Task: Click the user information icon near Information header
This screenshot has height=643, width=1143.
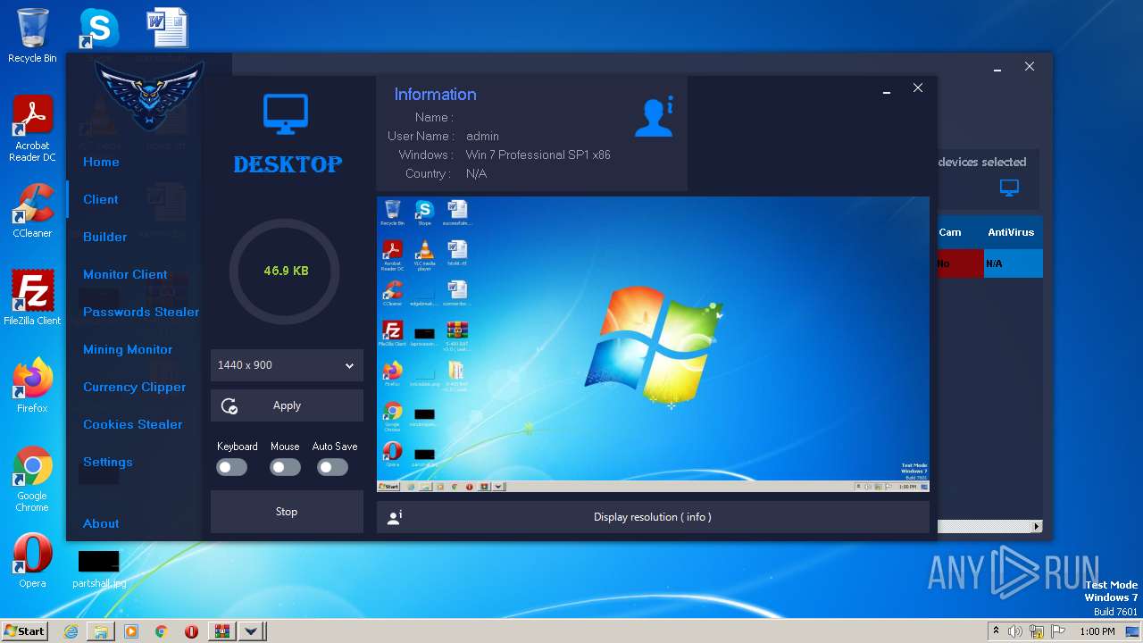Action: 654,117
